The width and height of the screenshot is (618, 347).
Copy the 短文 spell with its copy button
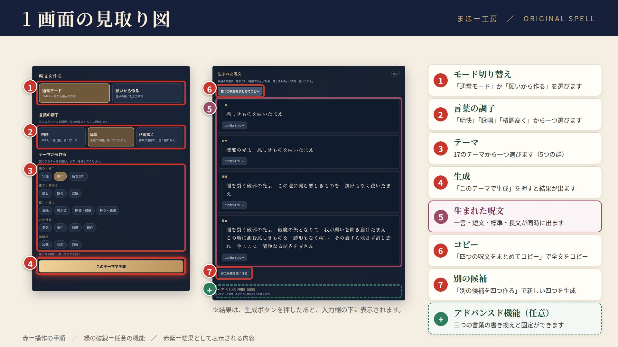tap(234, 161)
